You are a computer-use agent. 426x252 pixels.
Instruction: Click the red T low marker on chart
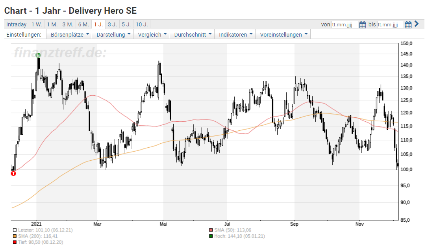coord(13,173)
